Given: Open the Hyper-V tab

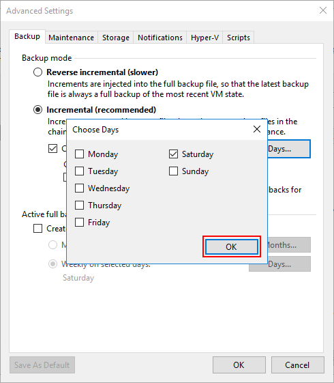Looking at the screenshot, I should pyautogui.click(x=204, y=38).
